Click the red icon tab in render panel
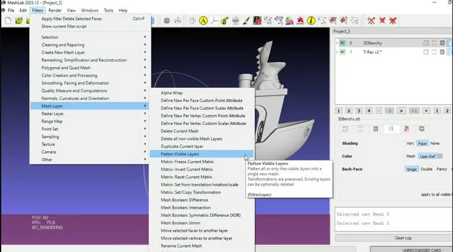 click(407, 129)
